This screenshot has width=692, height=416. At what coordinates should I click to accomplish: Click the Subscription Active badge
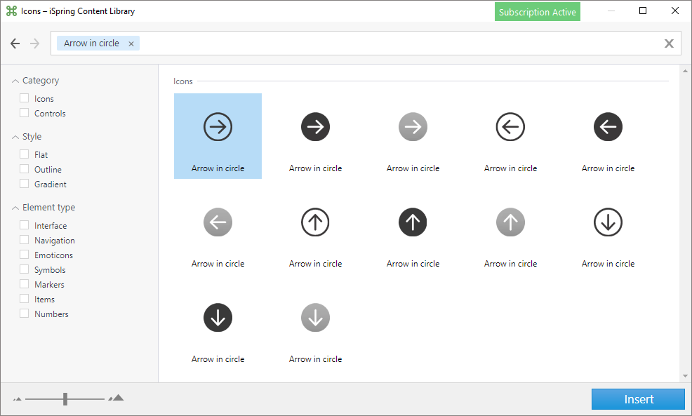[537, 11]
